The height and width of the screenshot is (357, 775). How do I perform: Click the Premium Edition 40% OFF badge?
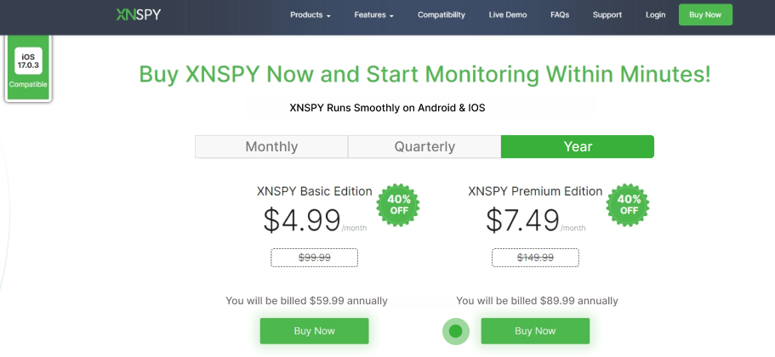629,204
